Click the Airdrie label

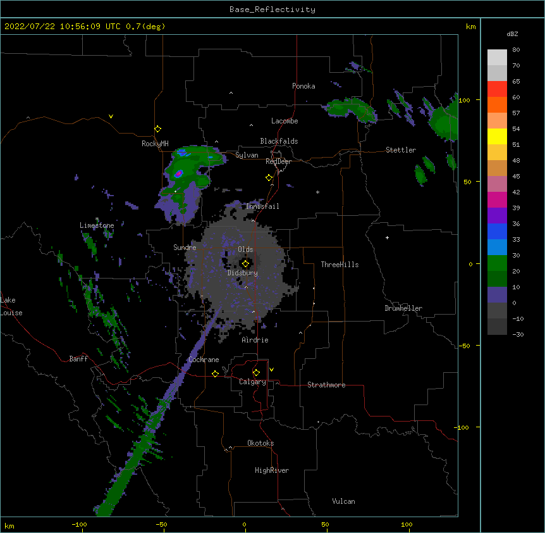(255, 340)
